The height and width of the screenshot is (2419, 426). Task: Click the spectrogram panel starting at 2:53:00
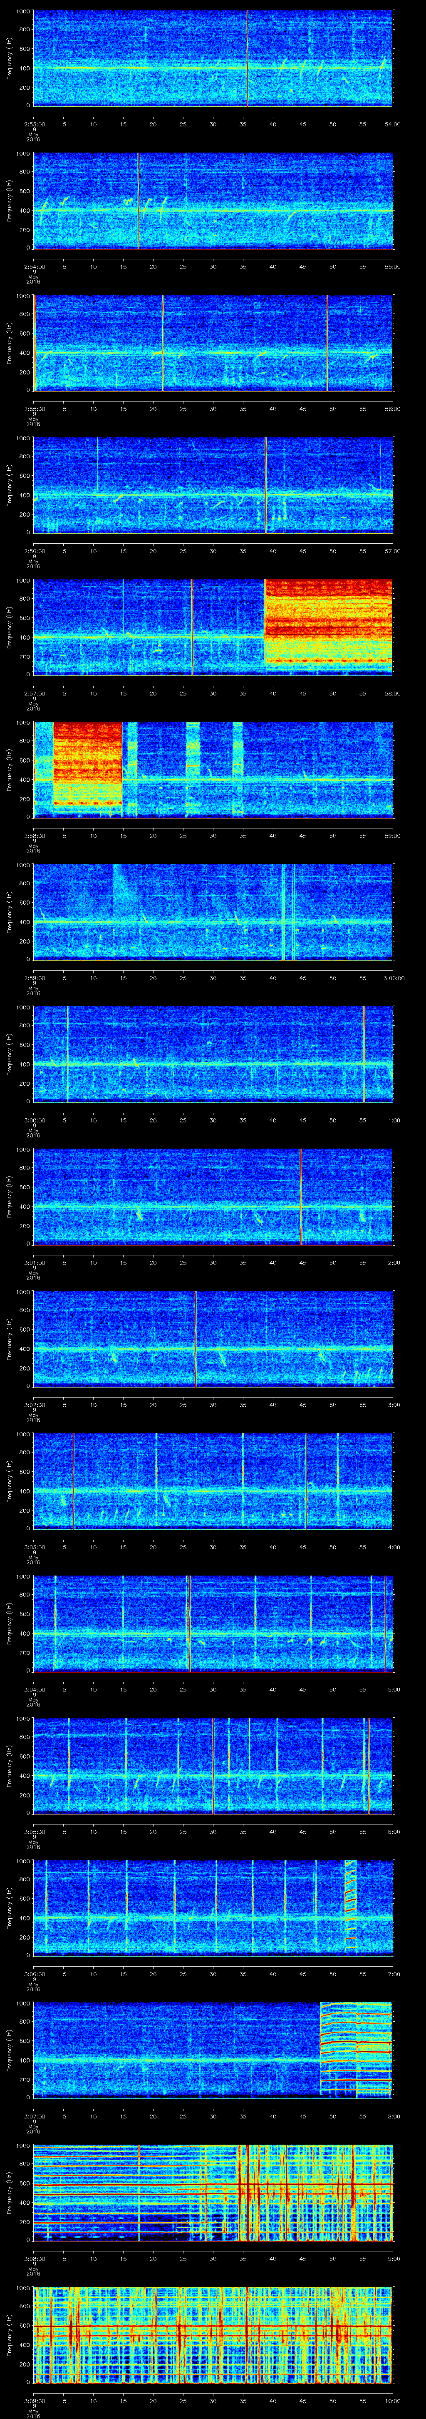pyautogui.click(x=213, y=58)
